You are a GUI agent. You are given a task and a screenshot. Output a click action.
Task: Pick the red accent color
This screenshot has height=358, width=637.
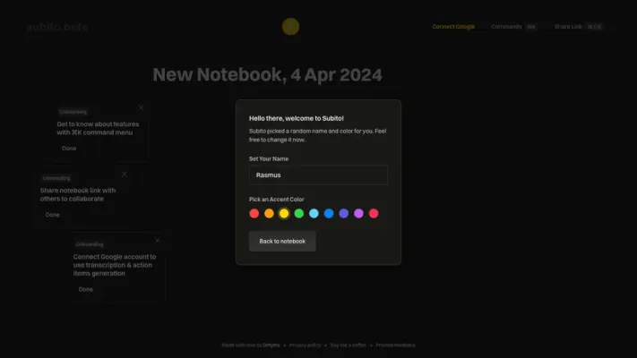coord(254,213)
